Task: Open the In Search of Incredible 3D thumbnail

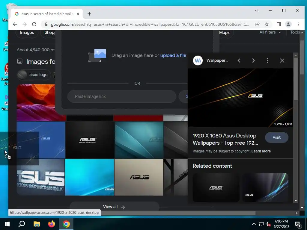Action: click(x=40, y=177)
